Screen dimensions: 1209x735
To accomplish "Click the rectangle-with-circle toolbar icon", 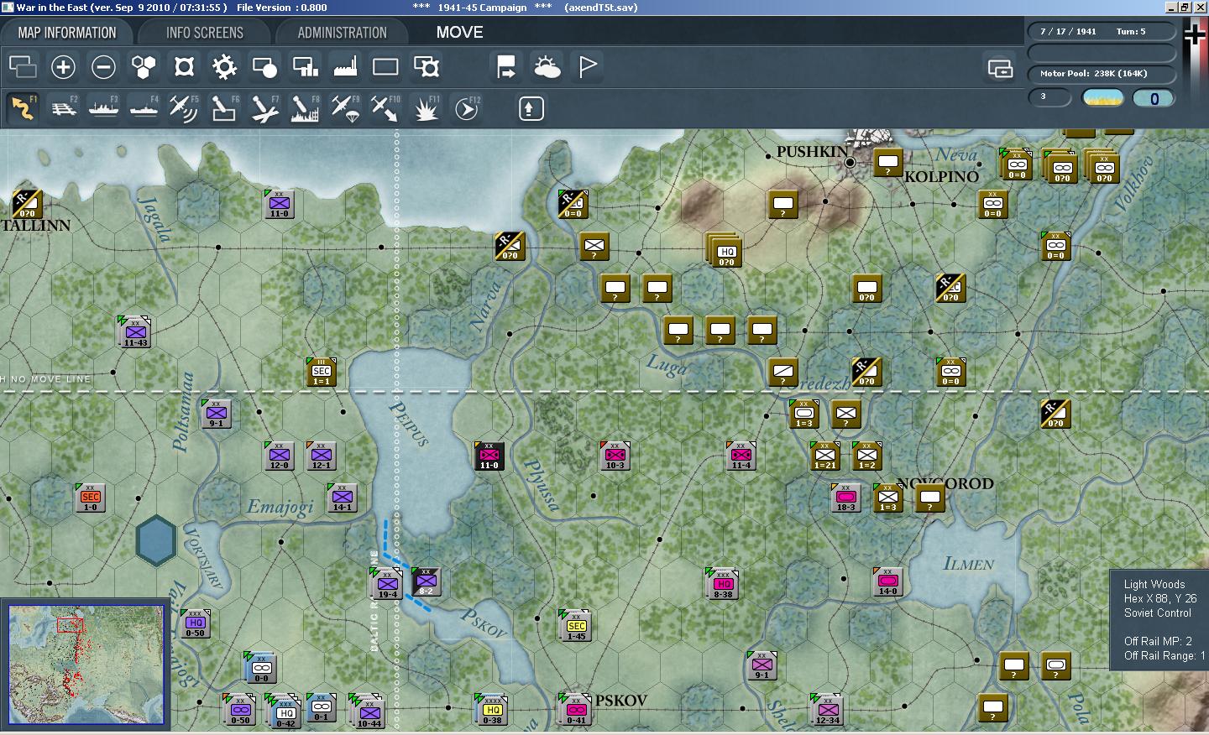I will pos(264,67).
